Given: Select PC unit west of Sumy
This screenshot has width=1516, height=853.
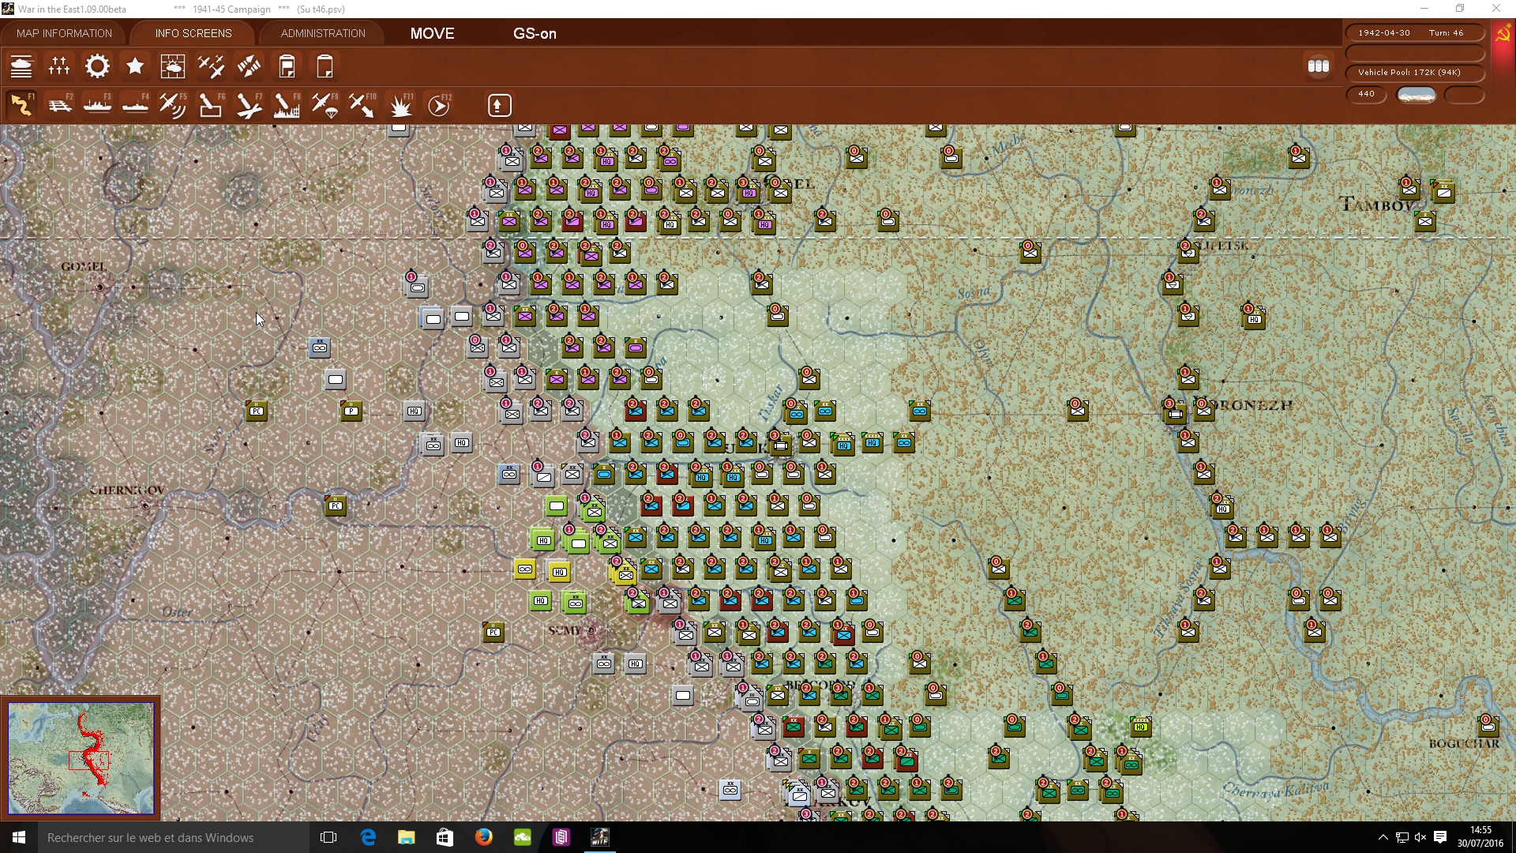Looking at the screenshot, I should [x=493, y=632].
